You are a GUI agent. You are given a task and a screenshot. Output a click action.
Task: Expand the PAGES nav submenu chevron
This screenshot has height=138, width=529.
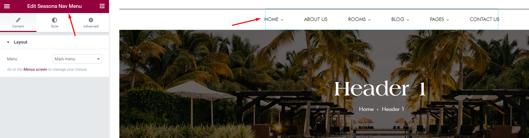coord(447,20)
